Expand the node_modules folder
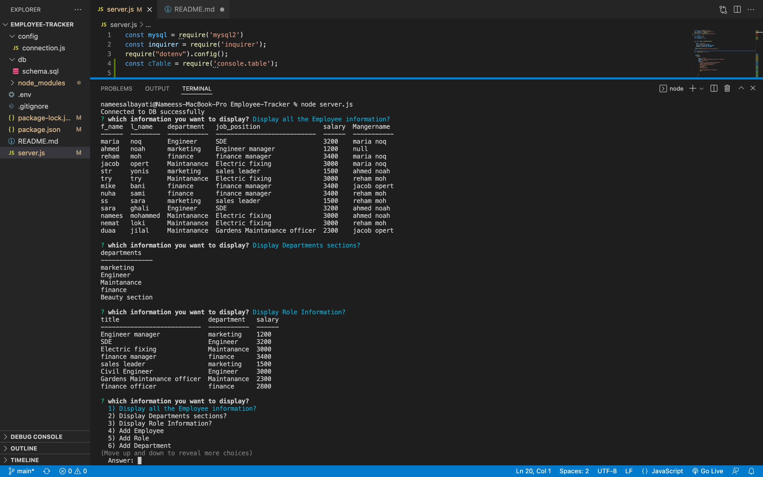The image size is (763, 477). coord(41,83)
